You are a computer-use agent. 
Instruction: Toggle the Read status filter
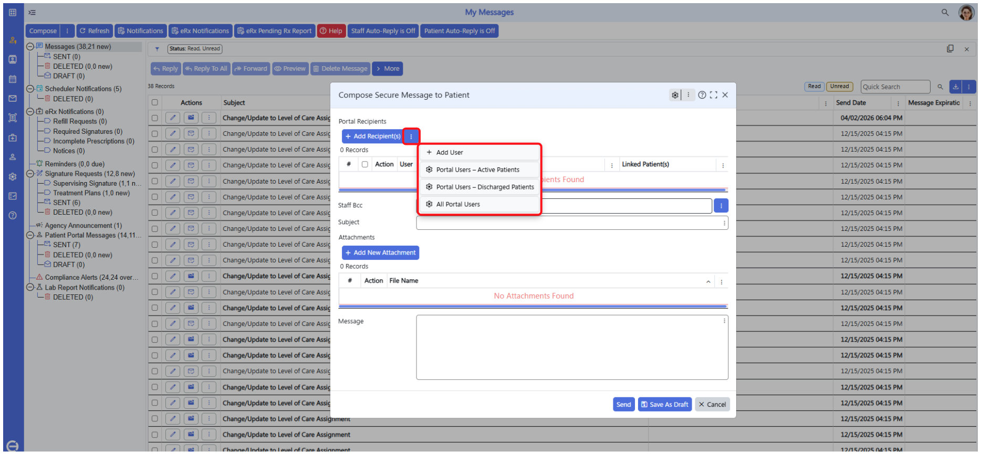(x=814, y=87)
